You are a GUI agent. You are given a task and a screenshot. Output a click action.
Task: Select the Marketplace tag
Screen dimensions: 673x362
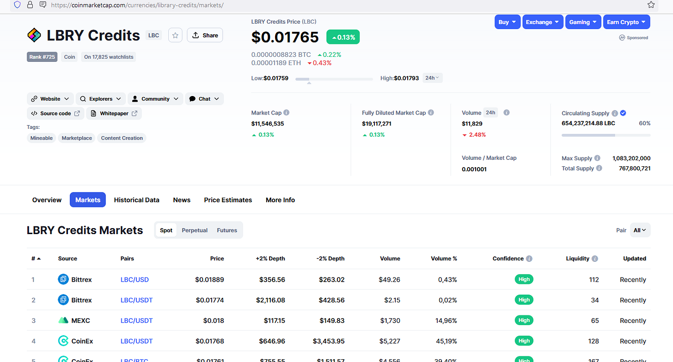point(77,138)
